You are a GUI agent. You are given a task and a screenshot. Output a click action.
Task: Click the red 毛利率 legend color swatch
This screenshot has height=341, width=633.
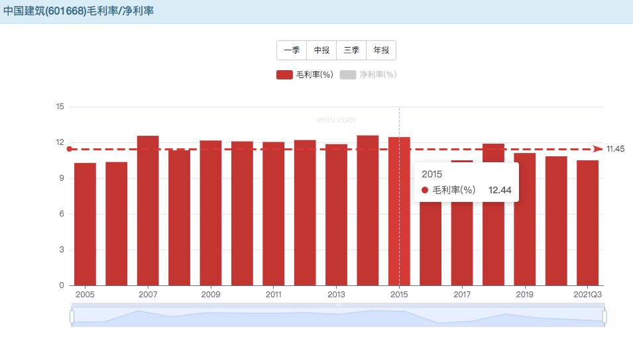click(284, 75)
